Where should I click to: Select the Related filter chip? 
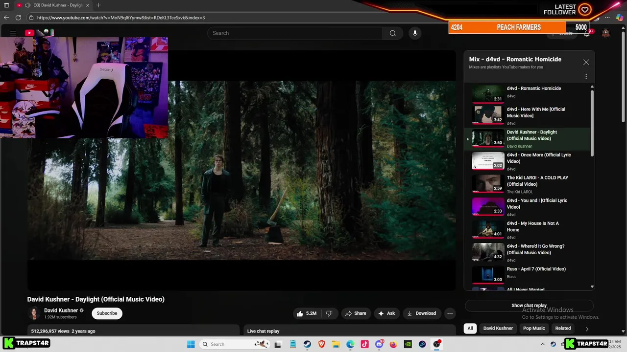[563, 329]
